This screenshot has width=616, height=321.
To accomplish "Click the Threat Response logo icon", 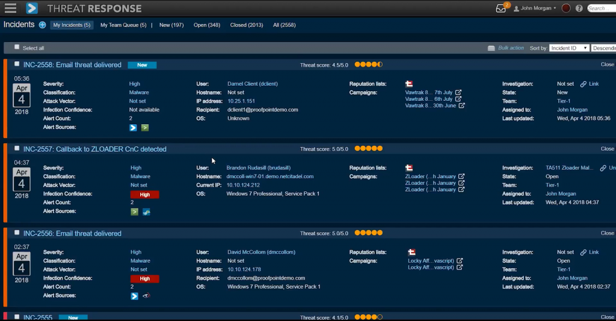I will tap(32, 8).
